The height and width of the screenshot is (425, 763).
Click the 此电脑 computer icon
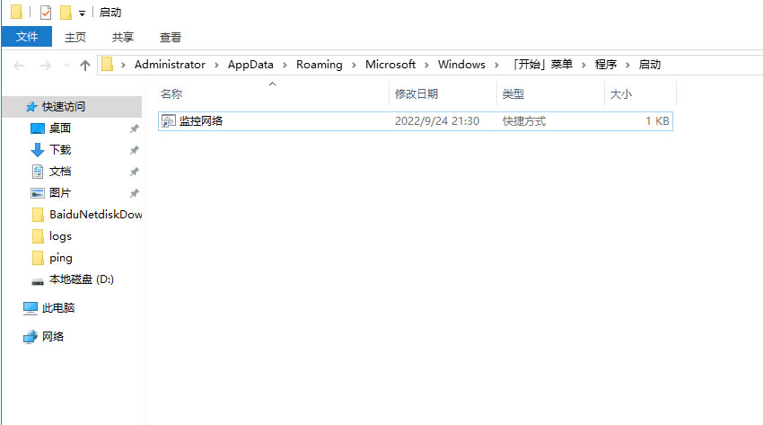click(31, 308)
